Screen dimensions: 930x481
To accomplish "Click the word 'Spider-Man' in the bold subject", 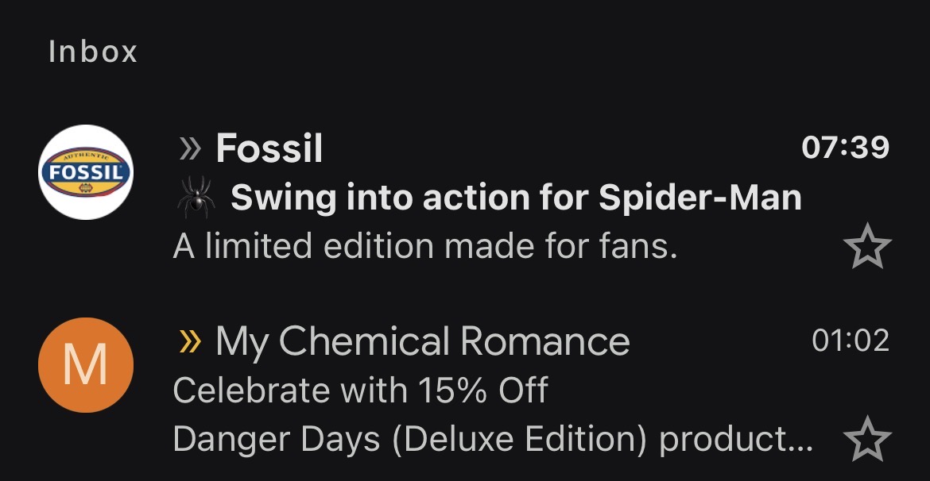I will [x=699, y=198].
